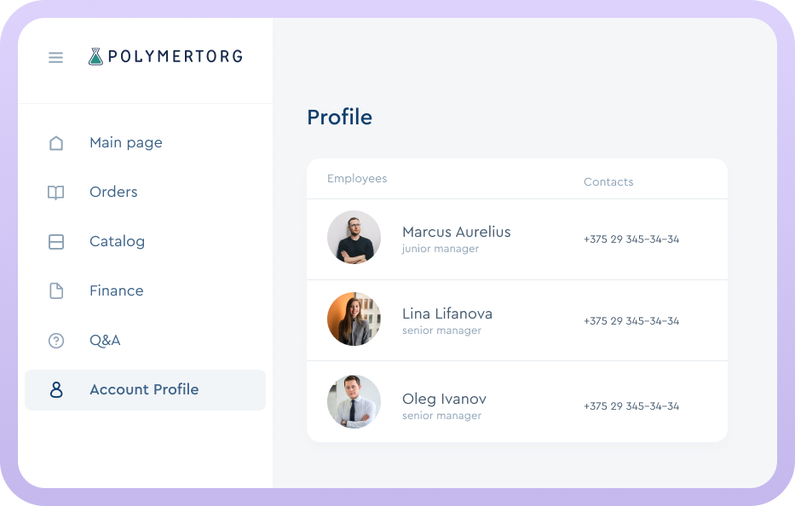
Task: Click Lina Lifanova's avatar picture
Action: 354,319
